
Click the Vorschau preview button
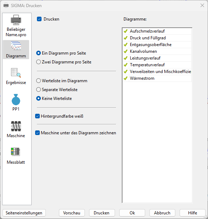[72, 213]
